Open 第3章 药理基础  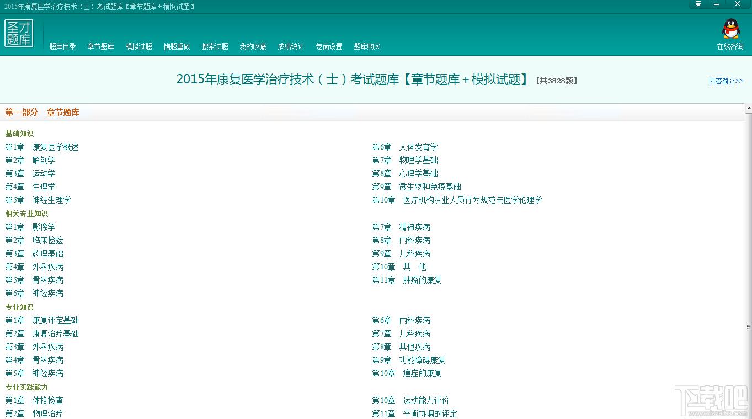pos(34,253)
